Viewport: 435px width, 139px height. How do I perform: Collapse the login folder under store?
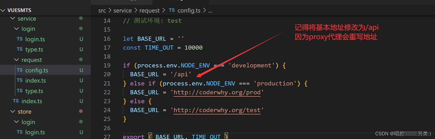pyautogui.click(x=16, y=122)
